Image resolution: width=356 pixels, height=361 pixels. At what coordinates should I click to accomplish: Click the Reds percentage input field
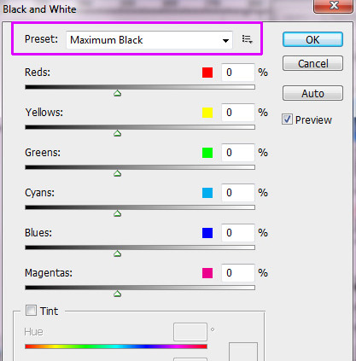click(x=238, y=73)
